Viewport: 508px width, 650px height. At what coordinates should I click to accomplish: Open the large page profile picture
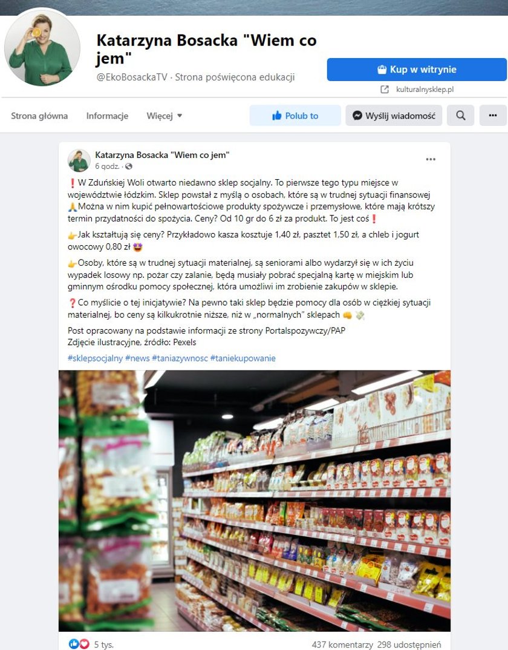[42, 47]
